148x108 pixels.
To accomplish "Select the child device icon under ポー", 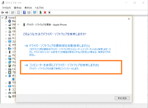I will pyautogui.click(x=13, y=79).
